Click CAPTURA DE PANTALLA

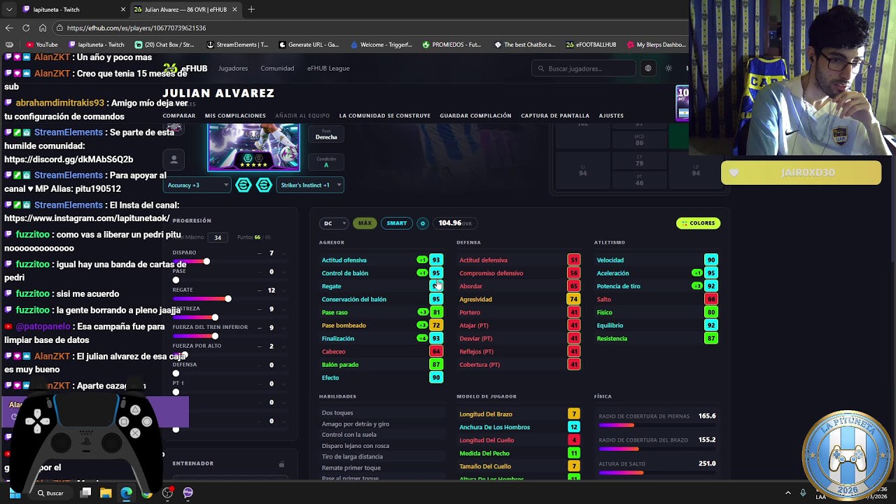tap(555, 115)
